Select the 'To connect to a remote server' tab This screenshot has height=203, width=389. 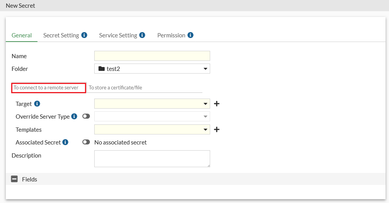(49, 88)
